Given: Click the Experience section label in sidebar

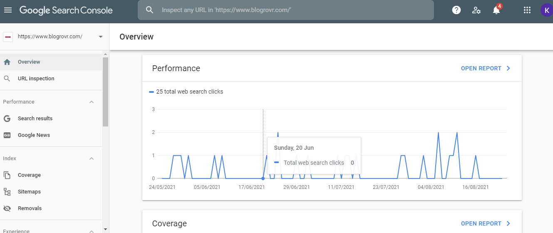Looking at the screenshot, I should [16, 231].
